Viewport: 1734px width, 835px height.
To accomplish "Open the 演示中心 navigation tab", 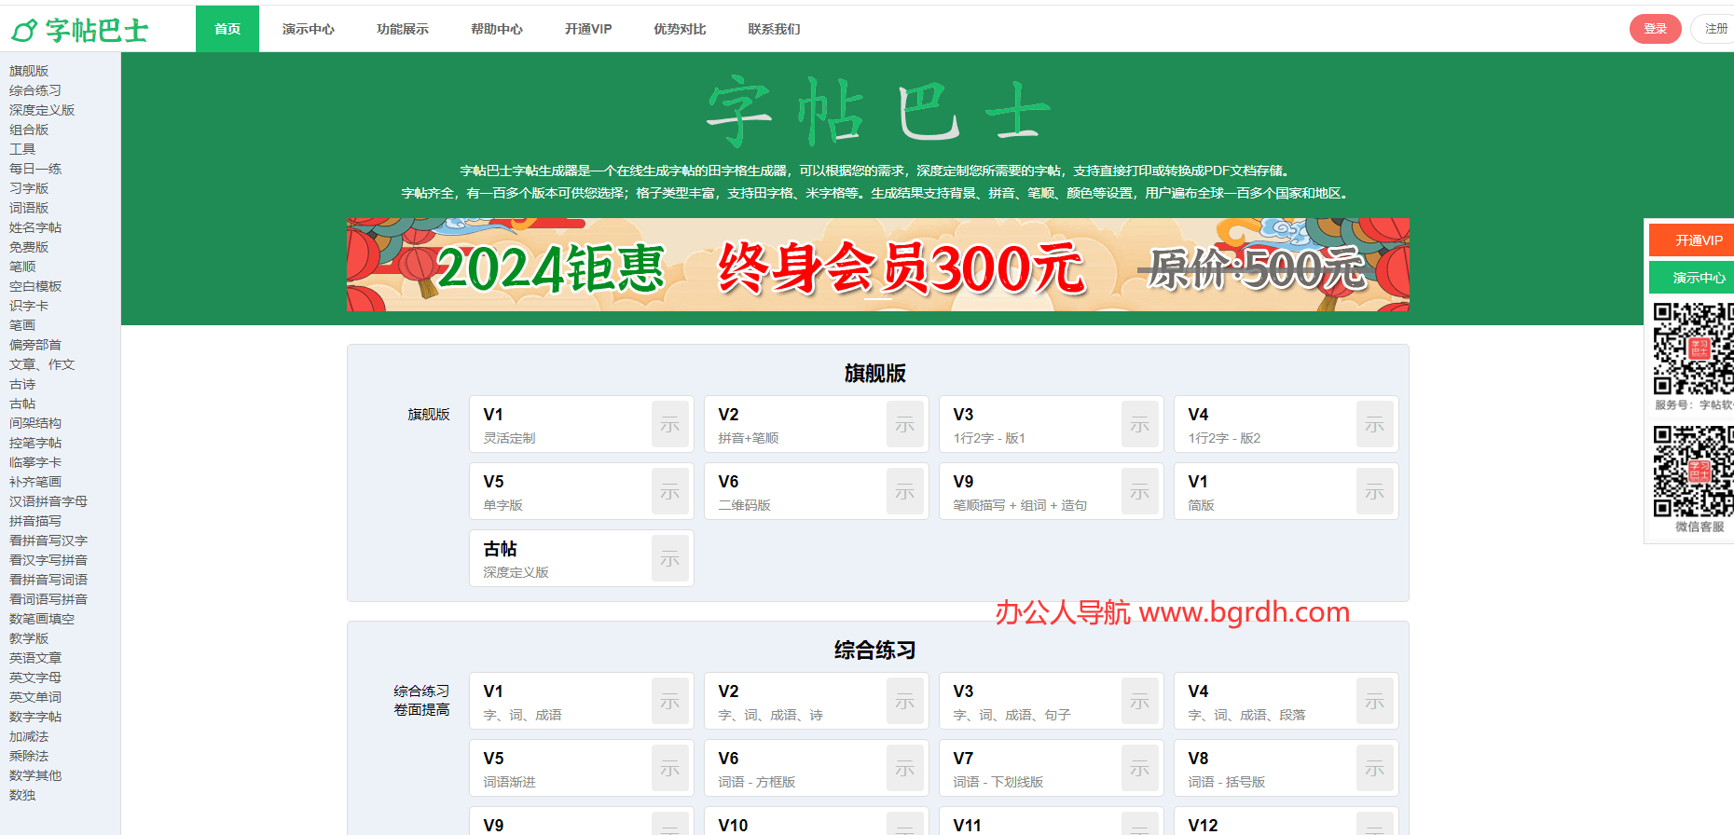I will click(x=308, y=29).
